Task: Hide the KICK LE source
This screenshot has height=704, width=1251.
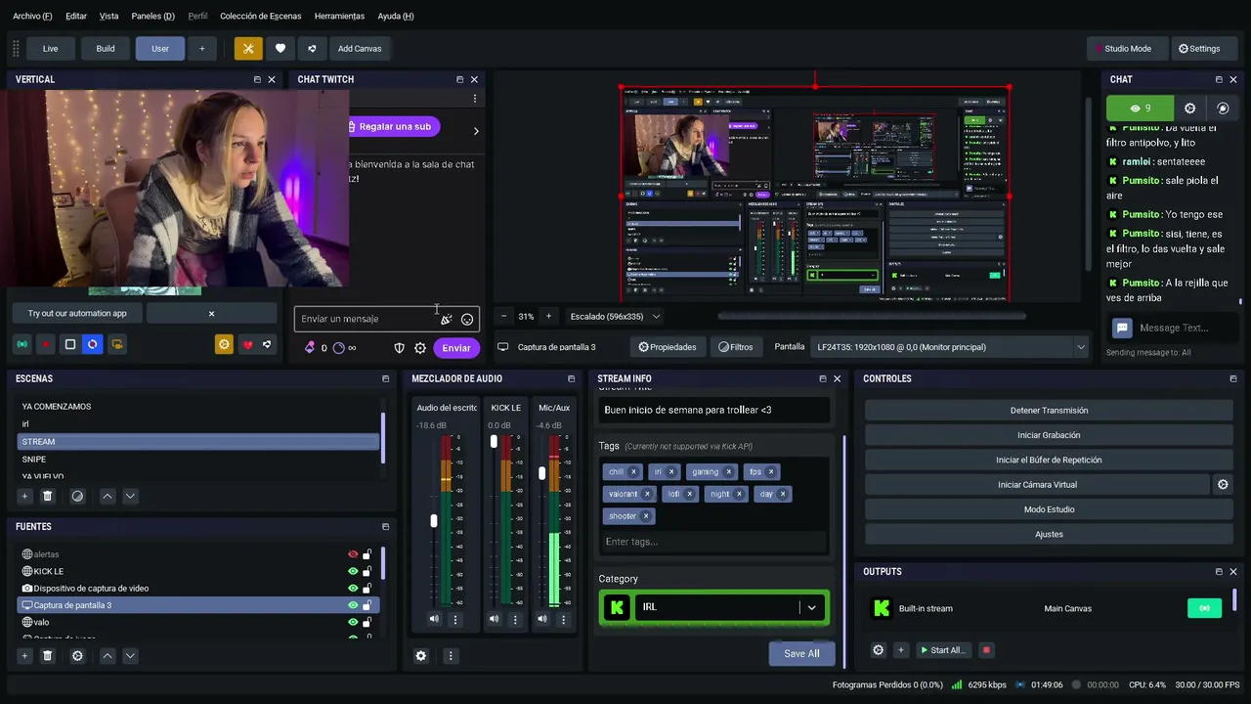Action: click(x=353, y=571)
